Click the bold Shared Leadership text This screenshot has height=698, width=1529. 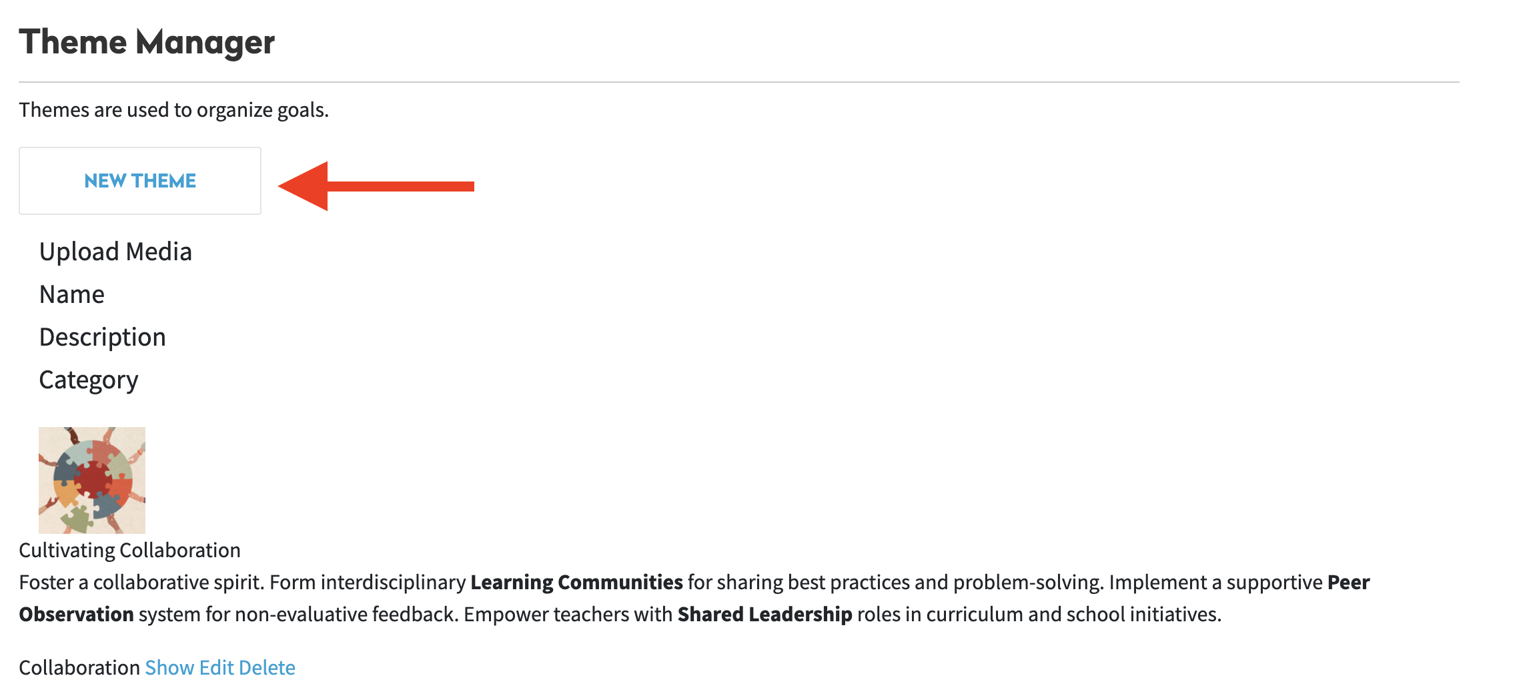[764, 614]
